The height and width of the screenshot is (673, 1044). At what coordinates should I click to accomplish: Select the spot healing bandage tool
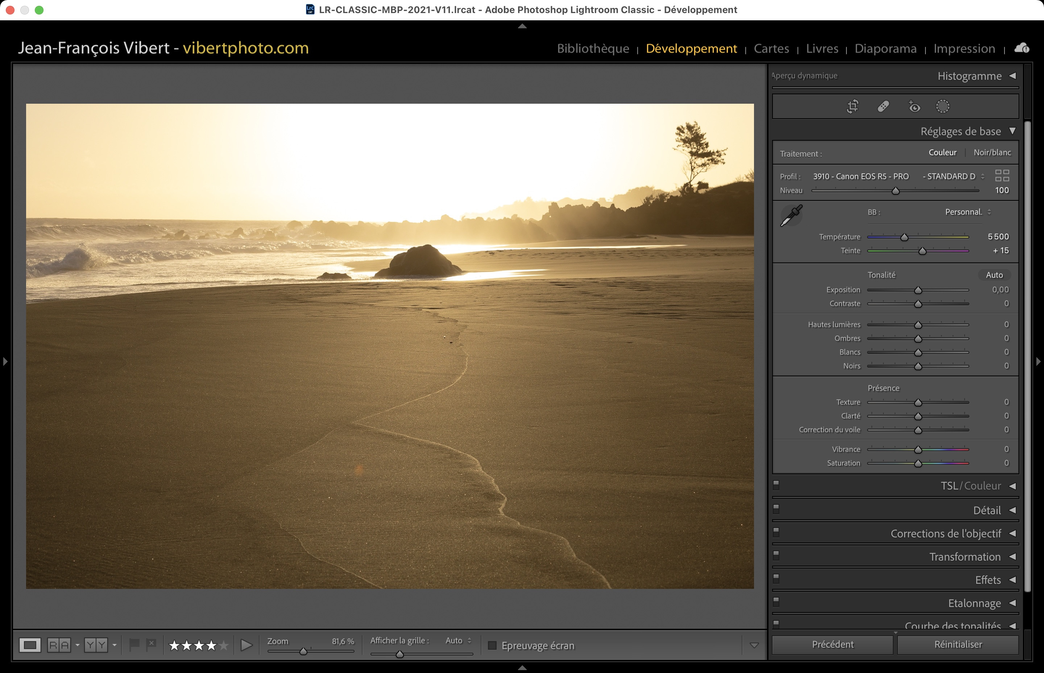click(883, 106)
